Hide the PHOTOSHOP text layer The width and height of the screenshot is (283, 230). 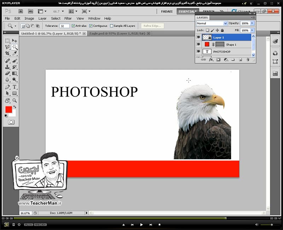(x=198, y=51)
